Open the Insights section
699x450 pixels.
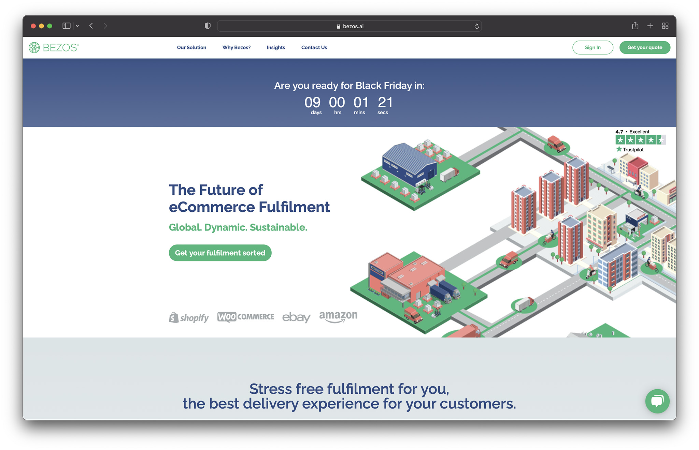(276, 47)
